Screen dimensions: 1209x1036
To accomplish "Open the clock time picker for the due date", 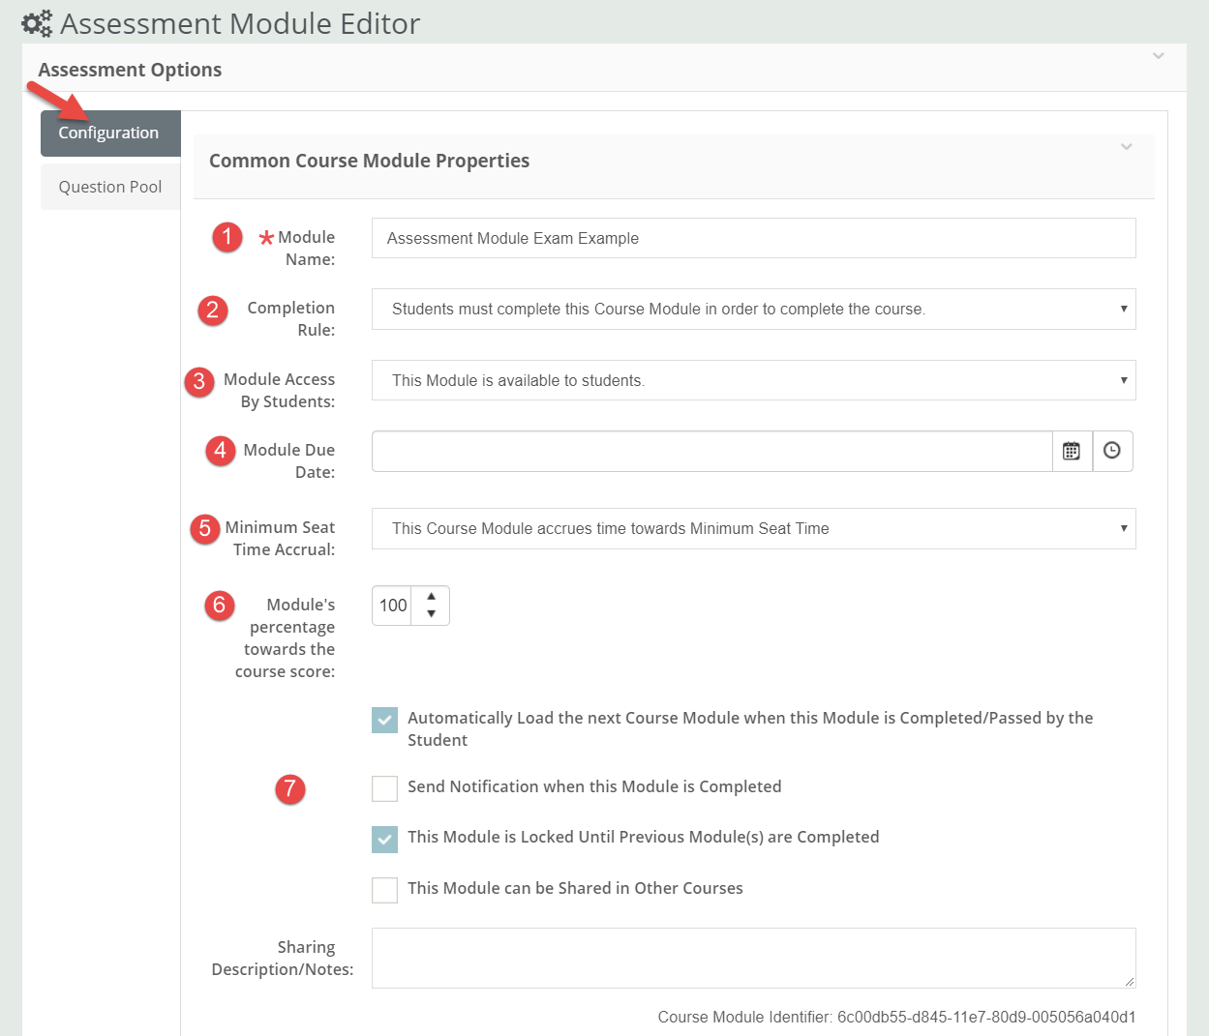I will click(1113, 451).
